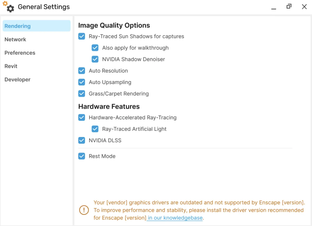The height and width of the screenshot is (226, 312).
Task: Disable Ray-Traced Artificial Light
Action: [x=95, y=129]
